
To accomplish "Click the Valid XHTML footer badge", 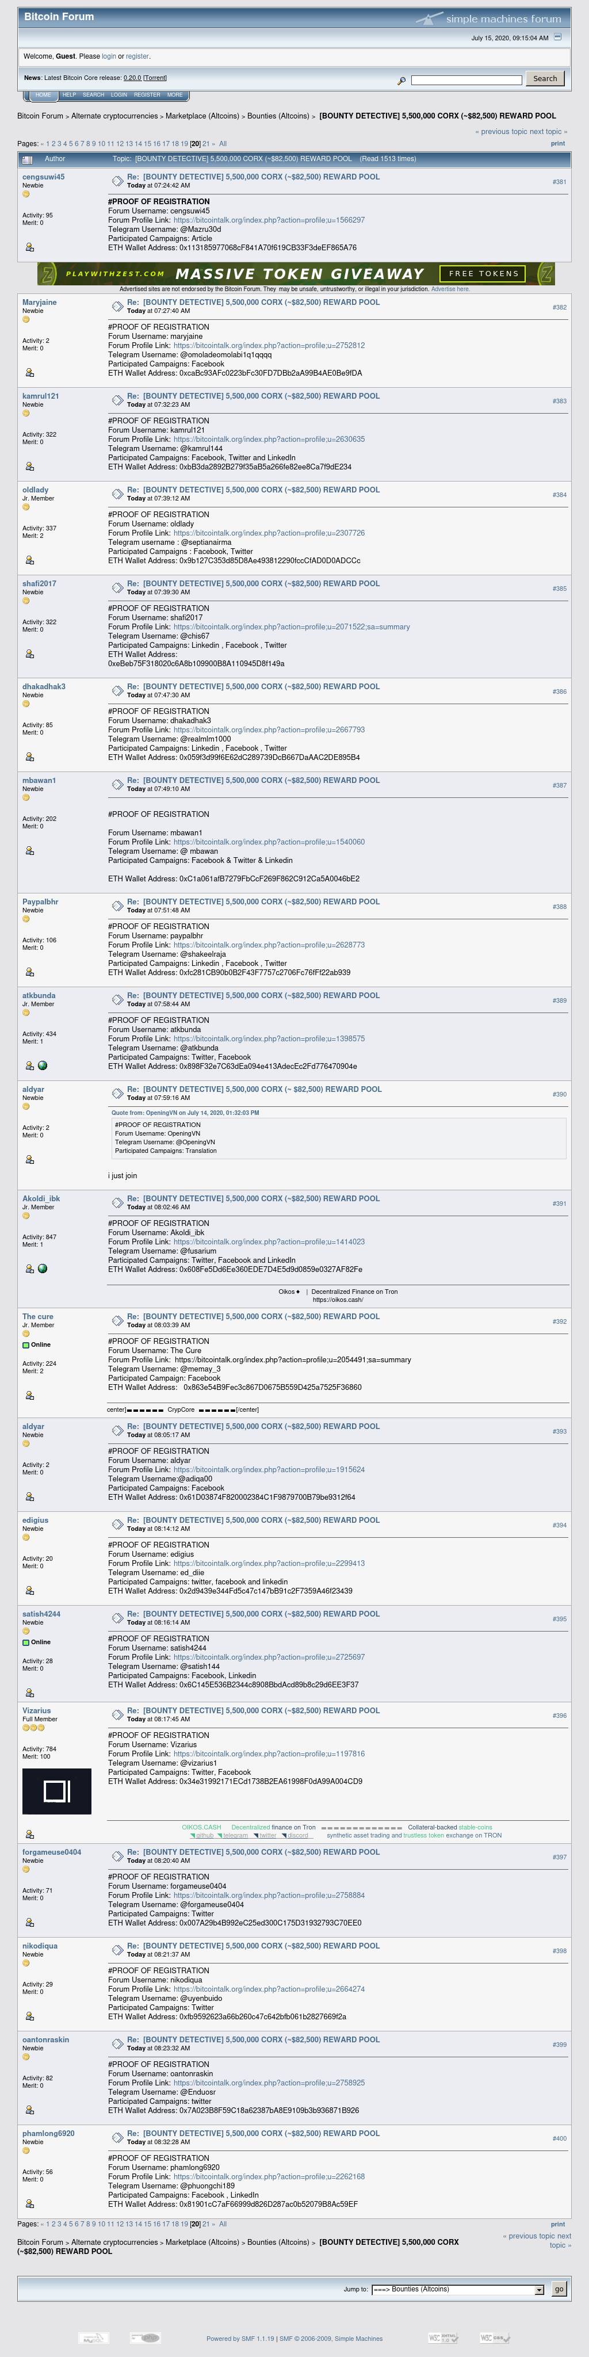I will (443, 2338).
